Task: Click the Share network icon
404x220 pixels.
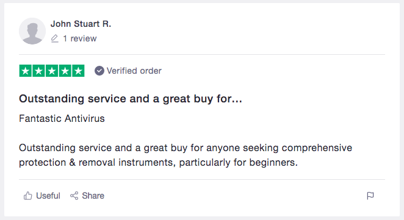Action: [74, 196]
